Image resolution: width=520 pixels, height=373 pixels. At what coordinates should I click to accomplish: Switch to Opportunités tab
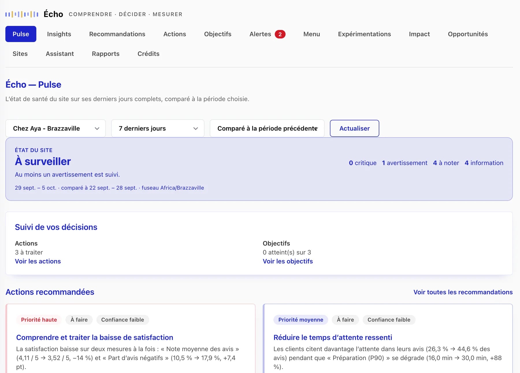click(468, 34)
